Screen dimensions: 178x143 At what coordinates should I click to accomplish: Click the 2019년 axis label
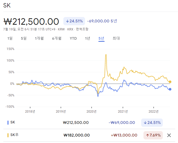coord(61,111)
